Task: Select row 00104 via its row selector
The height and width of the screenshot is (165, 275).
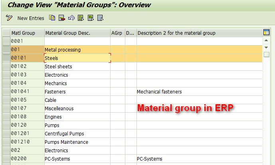Action: pos(6,83)
